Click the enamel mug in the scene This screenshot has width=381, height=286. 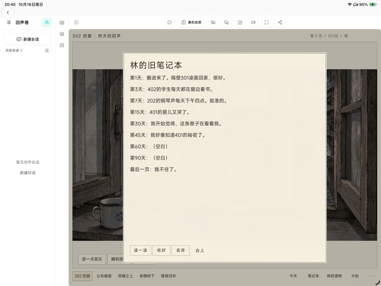108,214
